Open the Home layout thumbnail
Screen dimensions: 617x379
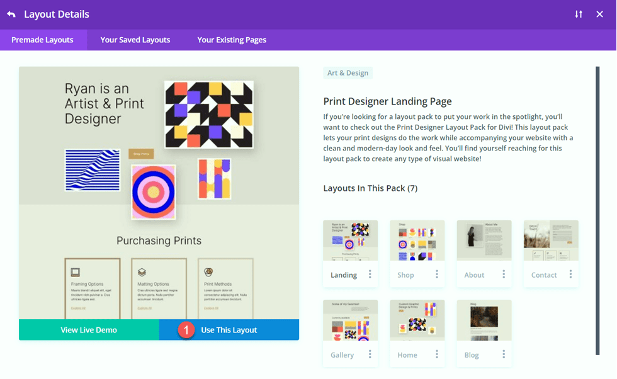pos(417,320)
